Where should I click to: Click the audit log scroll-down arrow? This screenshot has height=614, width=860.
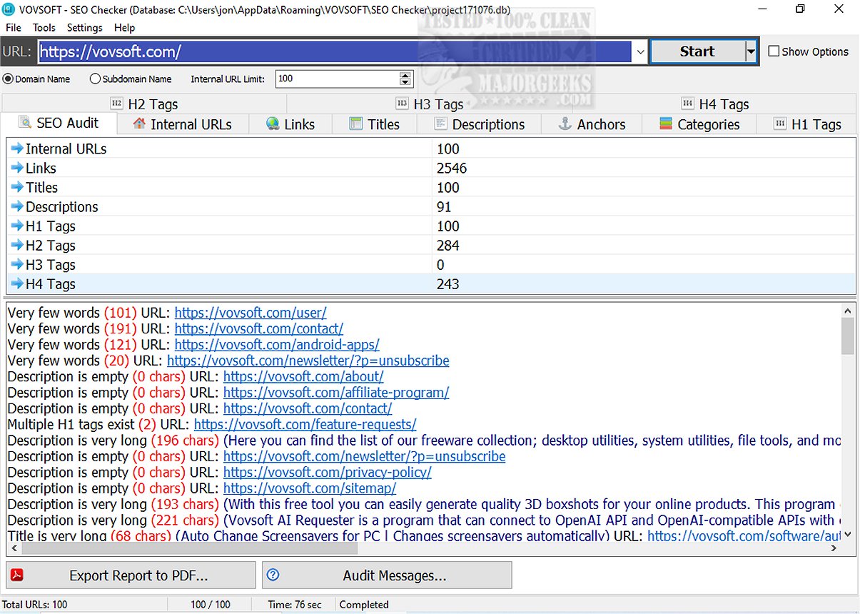pyautogui.click(x=847, y=533)
